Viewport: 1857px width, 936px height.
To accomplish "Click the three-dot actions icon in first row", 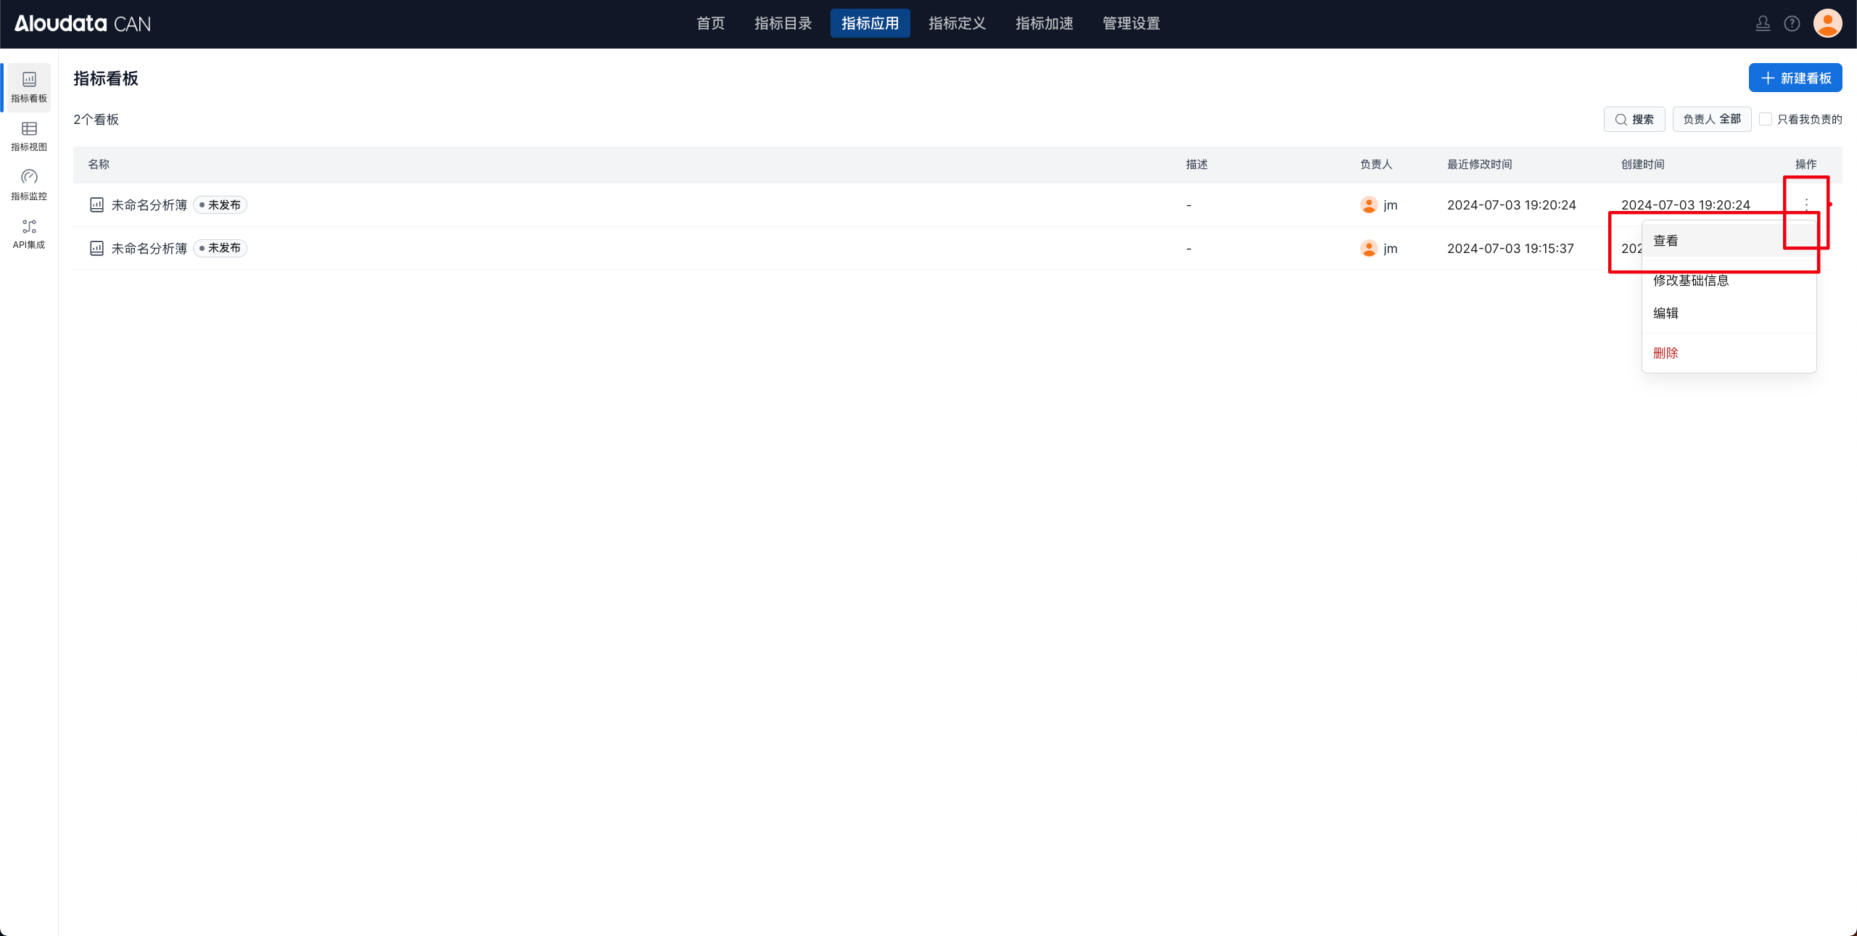I will (1806, 204).
